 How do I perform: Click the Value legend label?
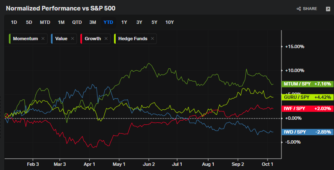point(61,39)
